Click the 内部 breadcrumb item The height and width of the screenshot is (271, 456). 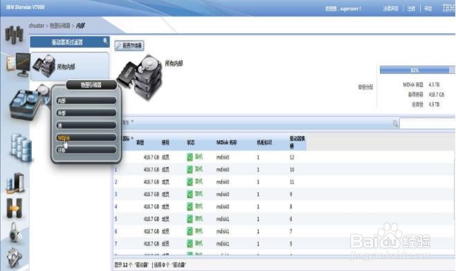pos(80,26)
